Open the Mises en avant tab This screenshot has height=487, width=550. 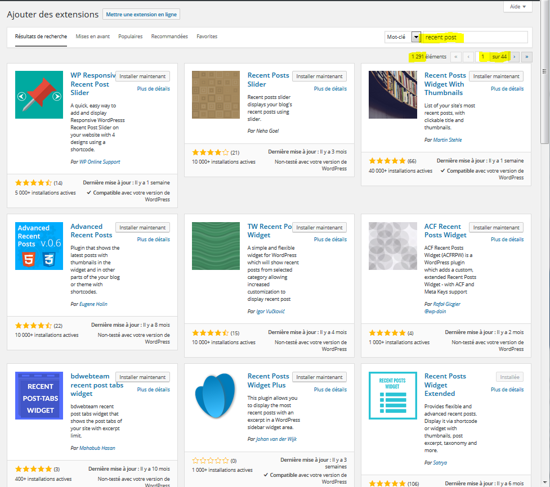pyautogui.click(x=93, y=37)
